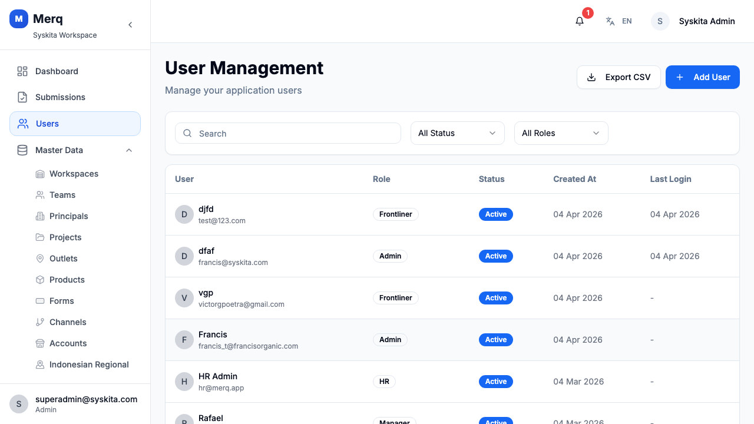
Task: Open the All Status dropdown
Action: pyautogui.click(x=458, y=133)
